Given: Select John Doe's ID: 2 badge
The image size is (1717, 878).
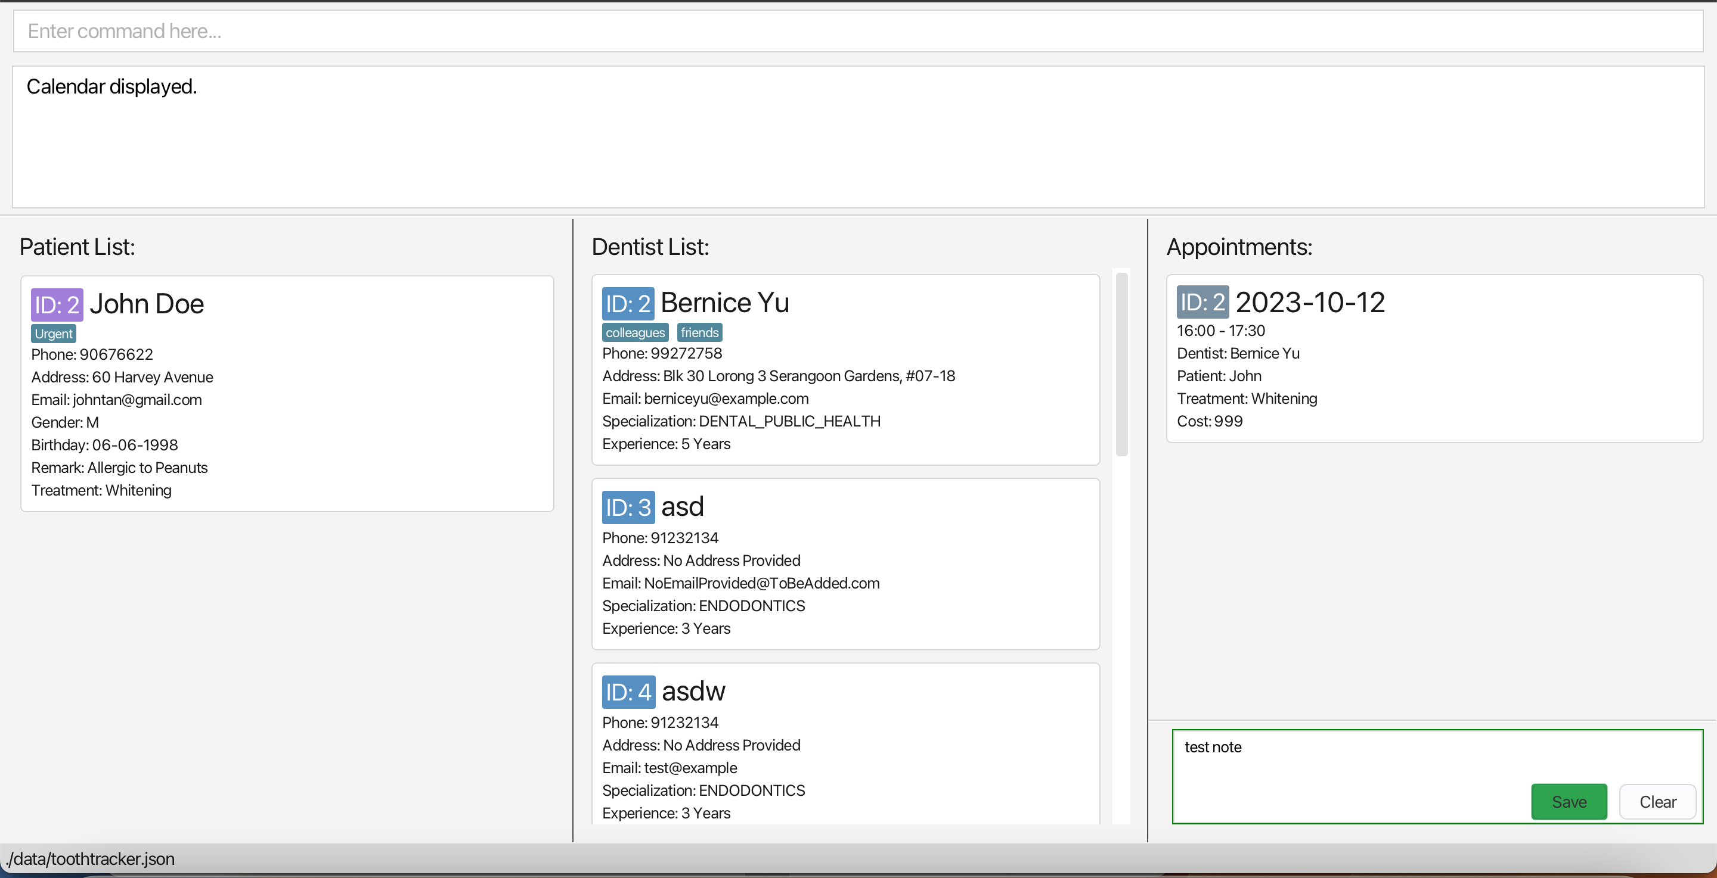Looking at the screenshot, I should (x=57, y=304).
